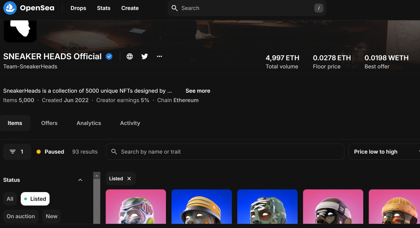
Task: Click the magnifier icon in top search bar
Action: (x=175, y=8)
